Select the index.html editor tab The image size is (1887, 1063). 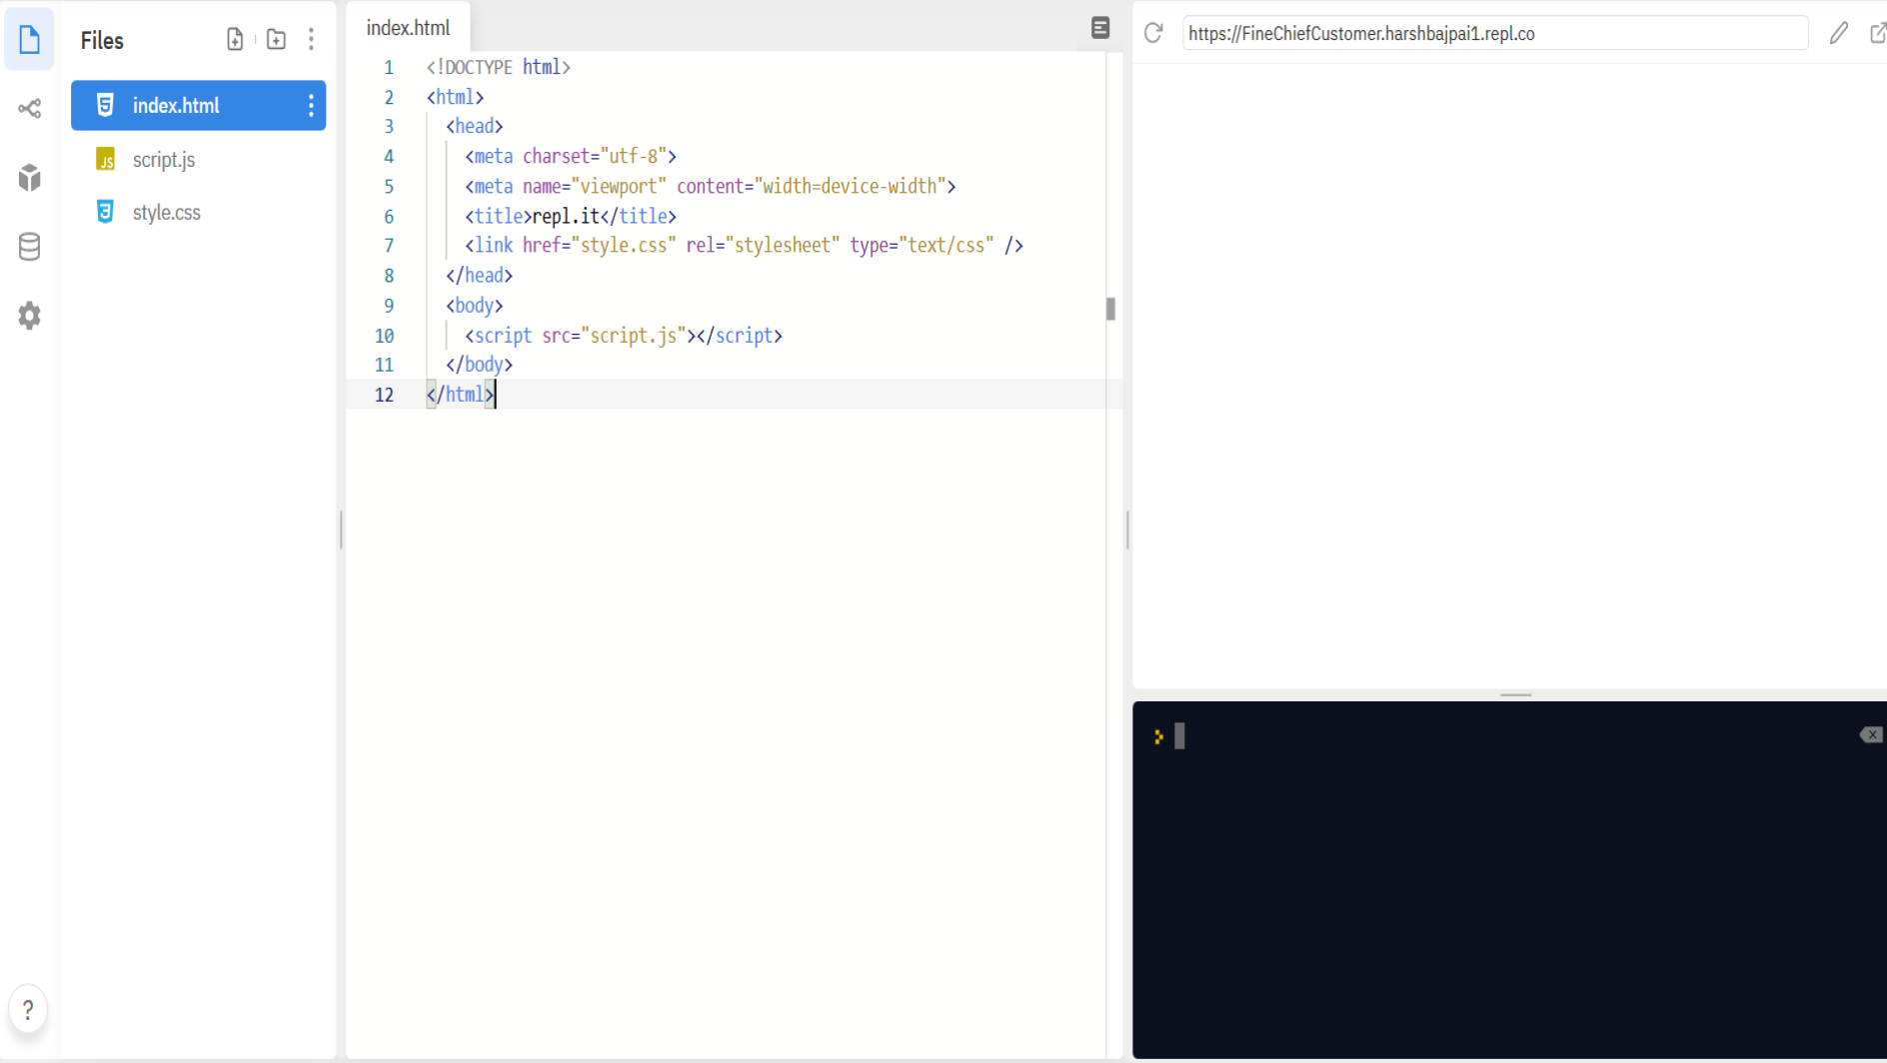click(x=408, y=28)
